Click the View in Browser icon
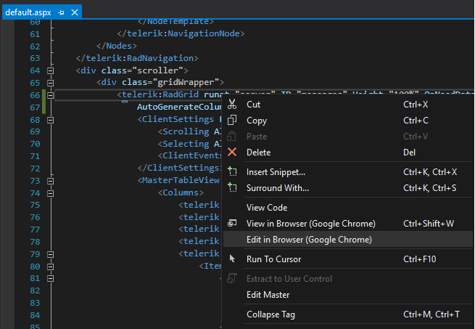 (x=232, y=224)
